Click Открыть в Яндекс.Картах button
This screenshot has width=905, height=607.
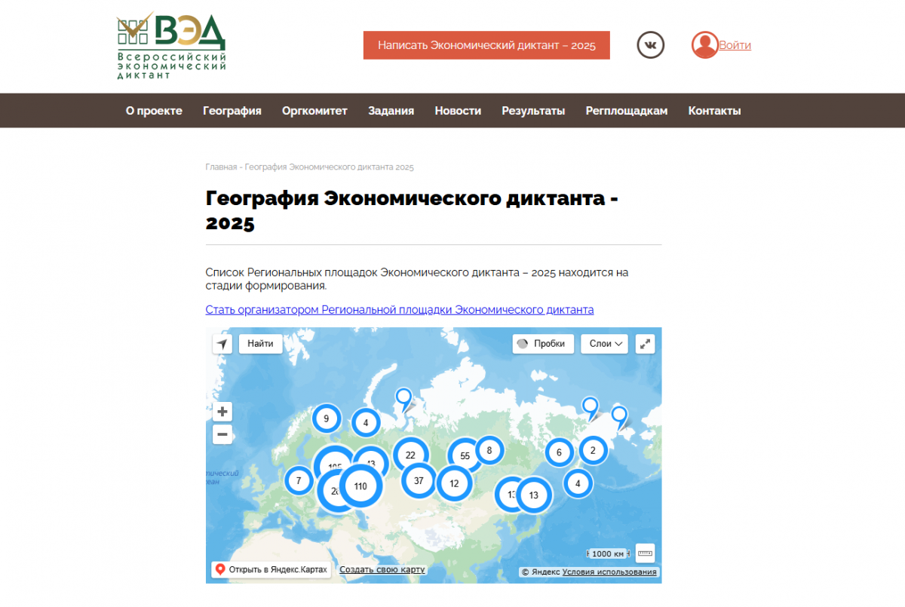[x=270, y=570]
